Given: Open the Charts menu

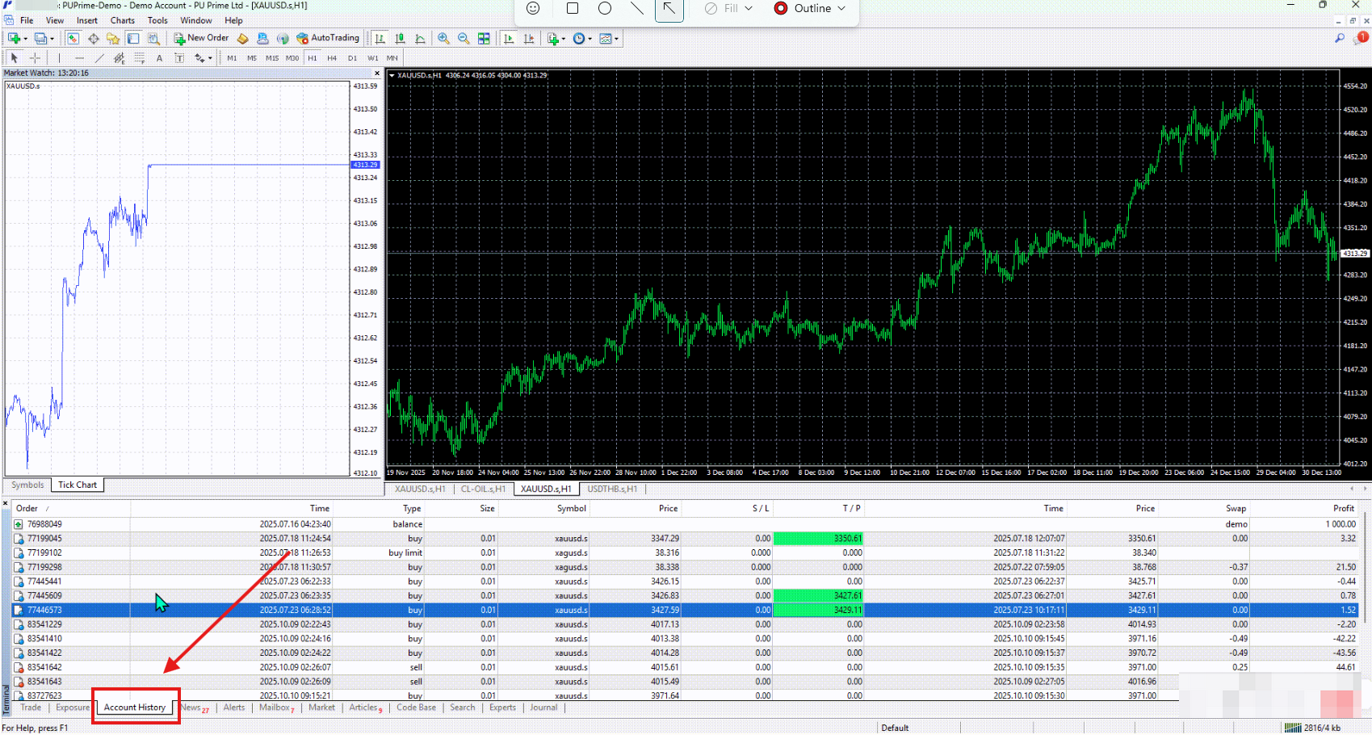Looking at the screenshot, I should (x=122, y=20).
